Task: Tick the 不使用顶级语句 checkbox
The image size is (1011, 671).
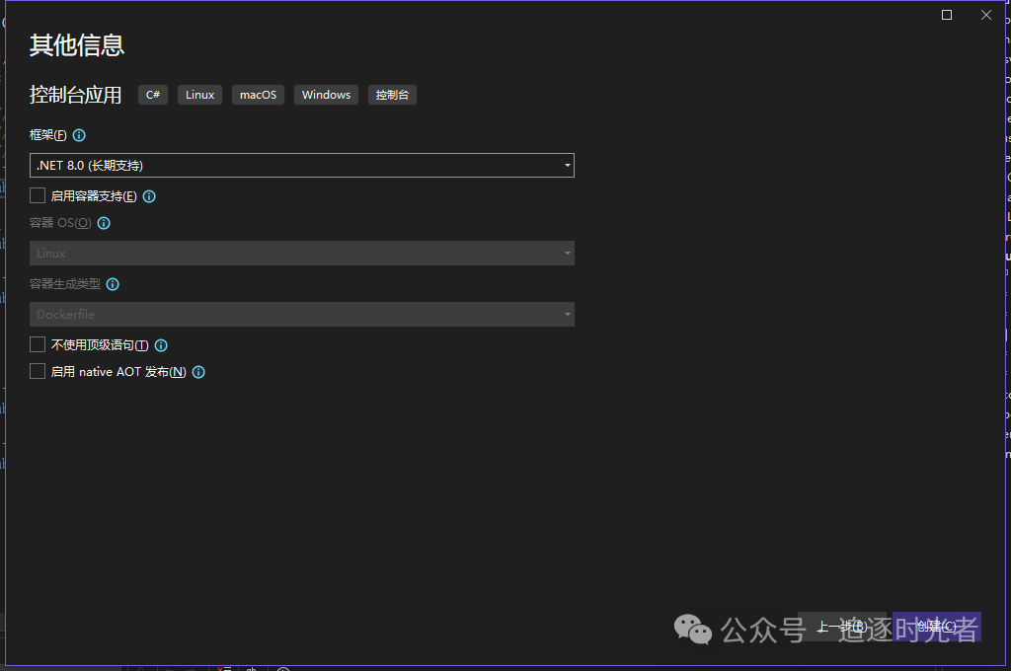Action: (x=38, y=344)
